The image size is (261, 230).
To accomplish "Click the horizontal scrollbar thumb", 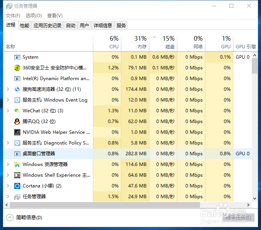I will [105, 205].
